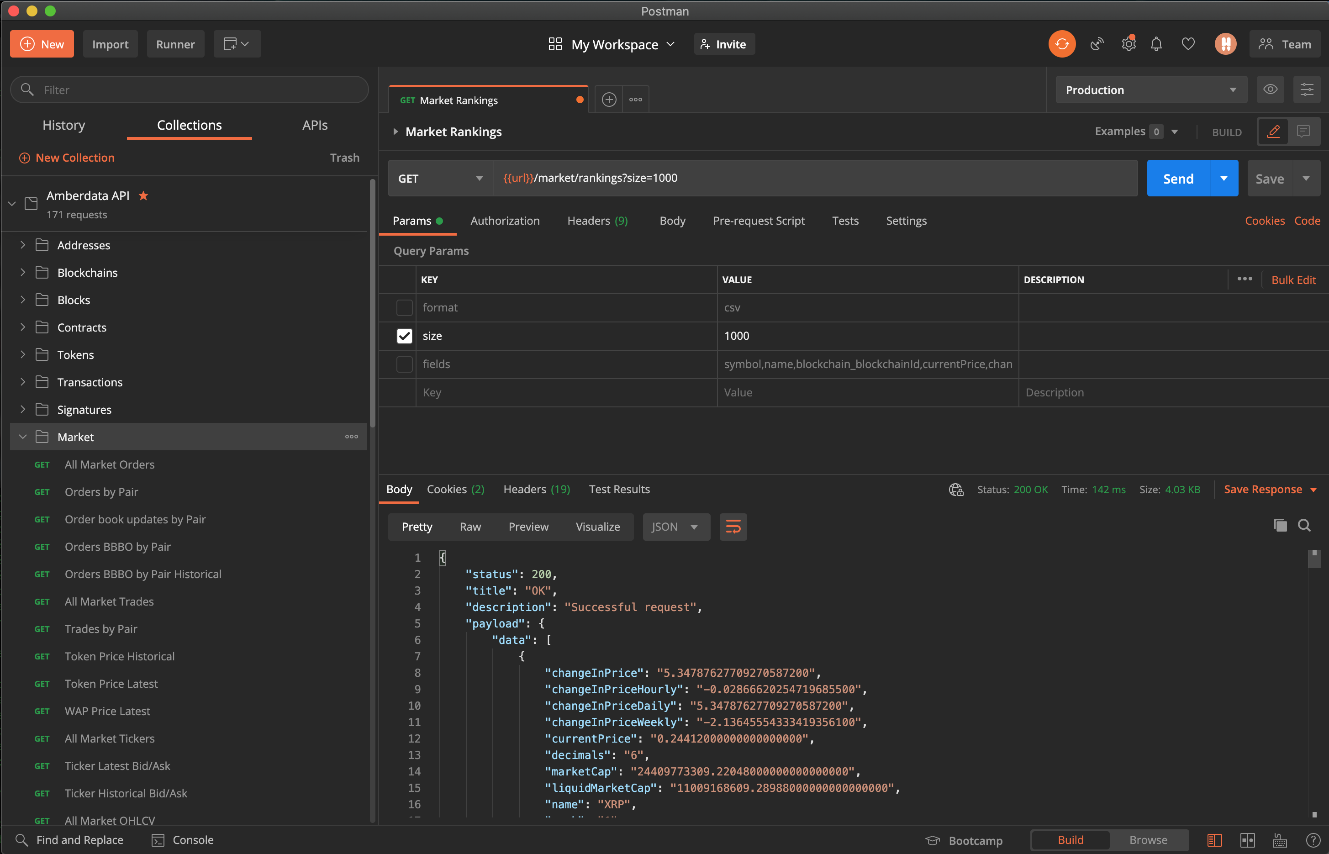Image resolution: width=1329 pixels, height=854 pixels.
Task: Open the Production environment dropdown
Action: point(1151,90)
